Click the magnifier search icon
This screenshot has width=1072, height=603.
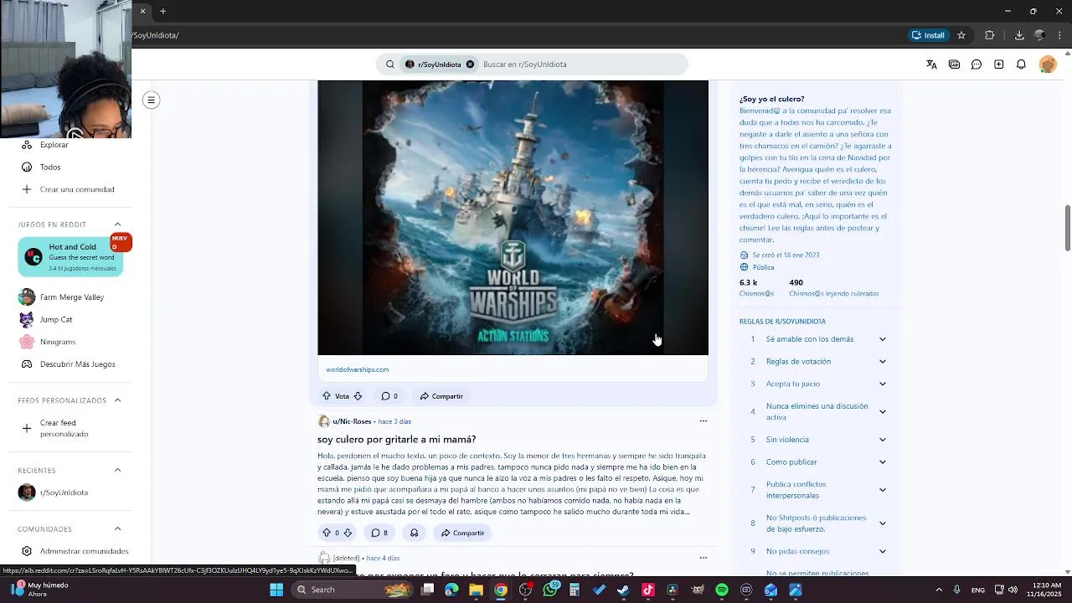(390, 64)
